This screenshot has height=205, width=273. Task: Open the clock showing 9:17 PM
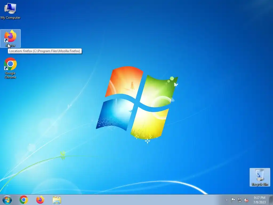pos(259,200)
